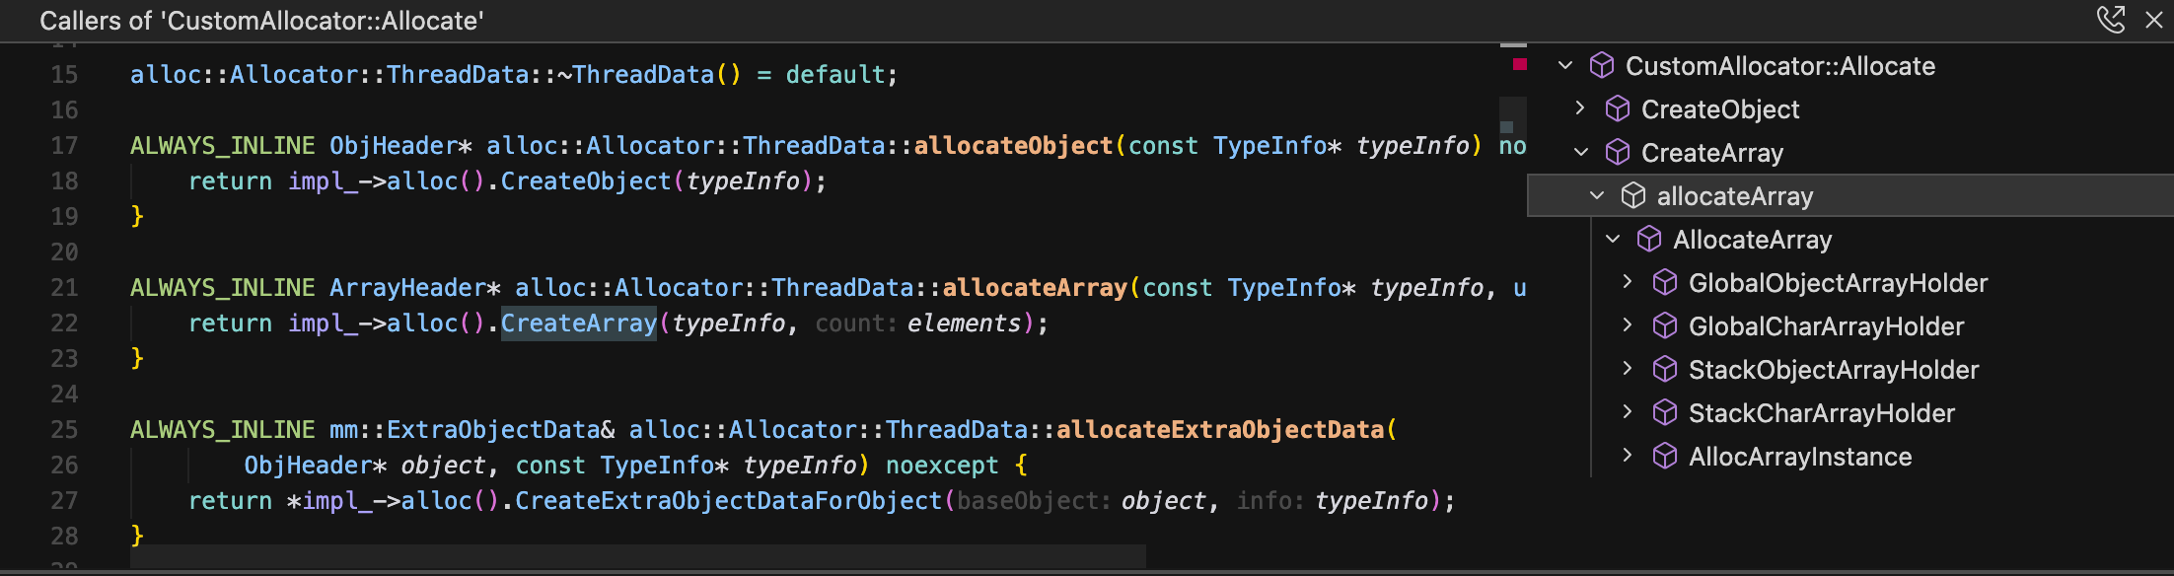Image resolution: width=2174 pixels, height=576 pixels.
Task: Click the red marker in the overview ruler
Action: coord(1519,65)
